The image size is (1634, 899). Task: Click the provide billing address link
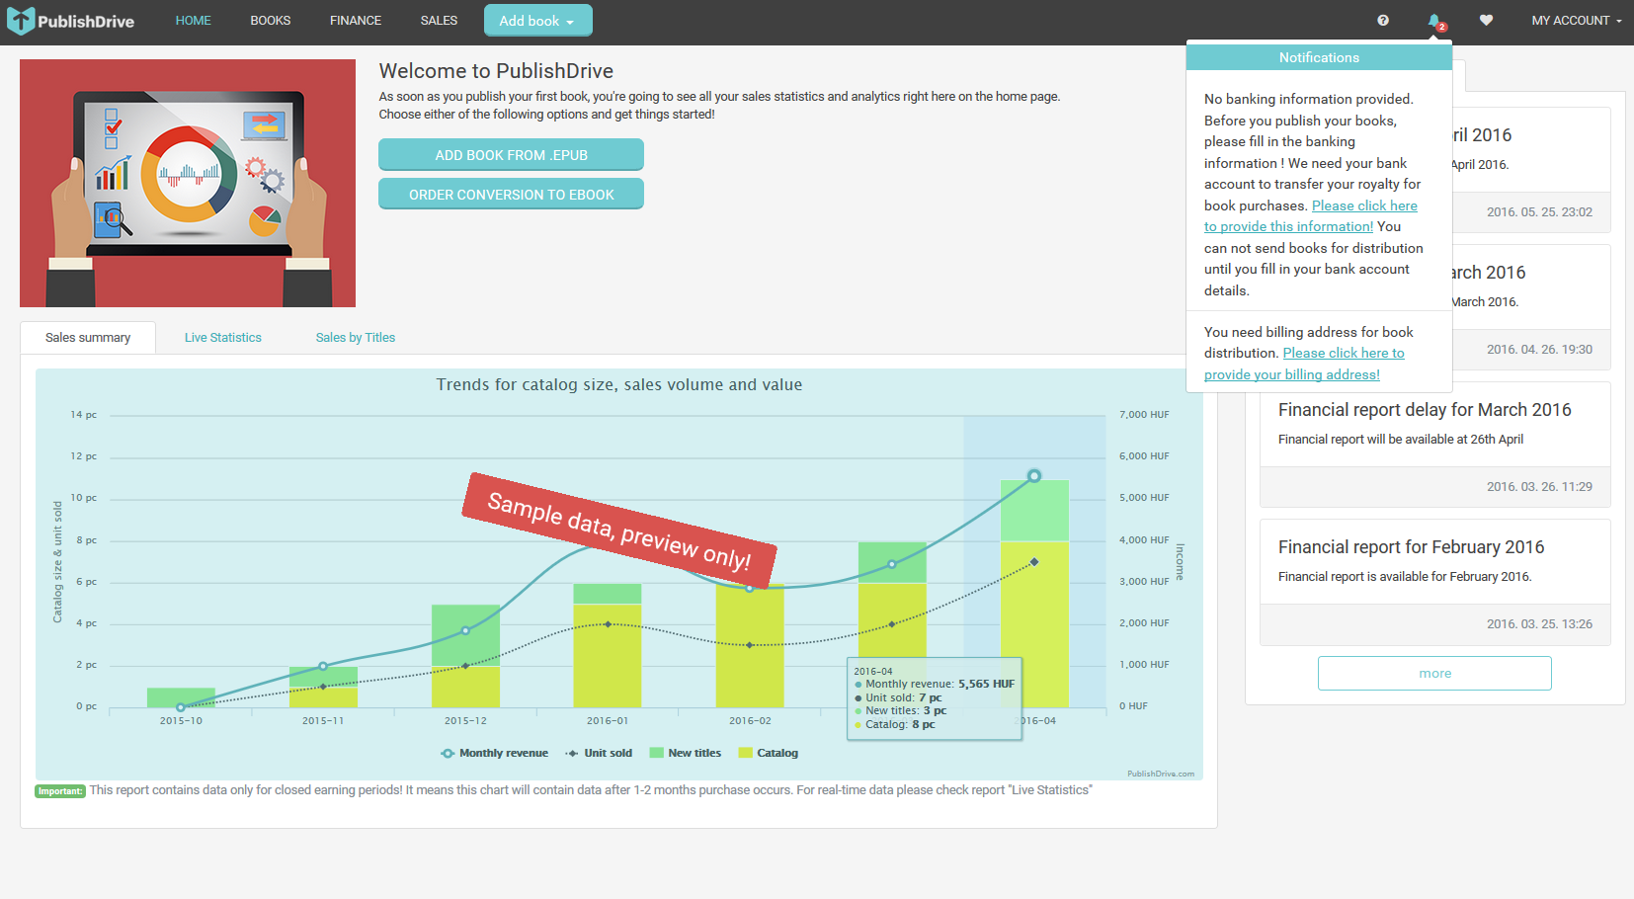(x=1304, y=364)
